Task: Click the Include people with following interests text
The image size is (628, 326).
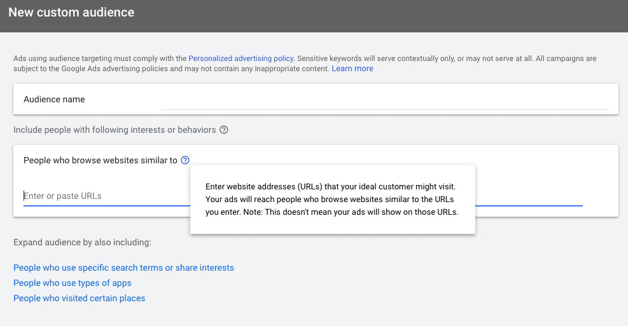Action: pyautogui.click(x=115, y=130)
